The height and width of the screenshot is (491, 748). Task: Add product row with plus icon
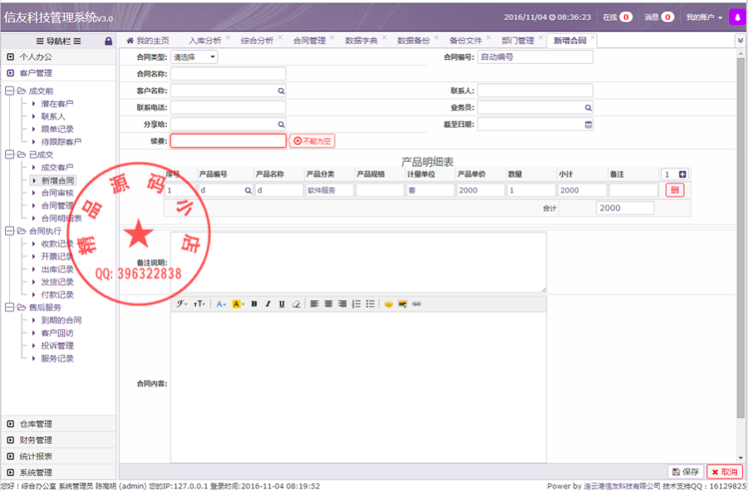coord(682,174)
